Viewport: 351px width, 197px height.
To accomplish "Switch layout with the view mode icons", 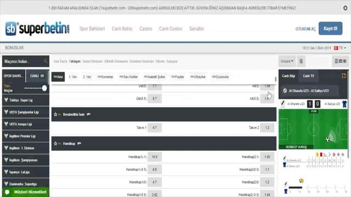I will tap(340, 61).
